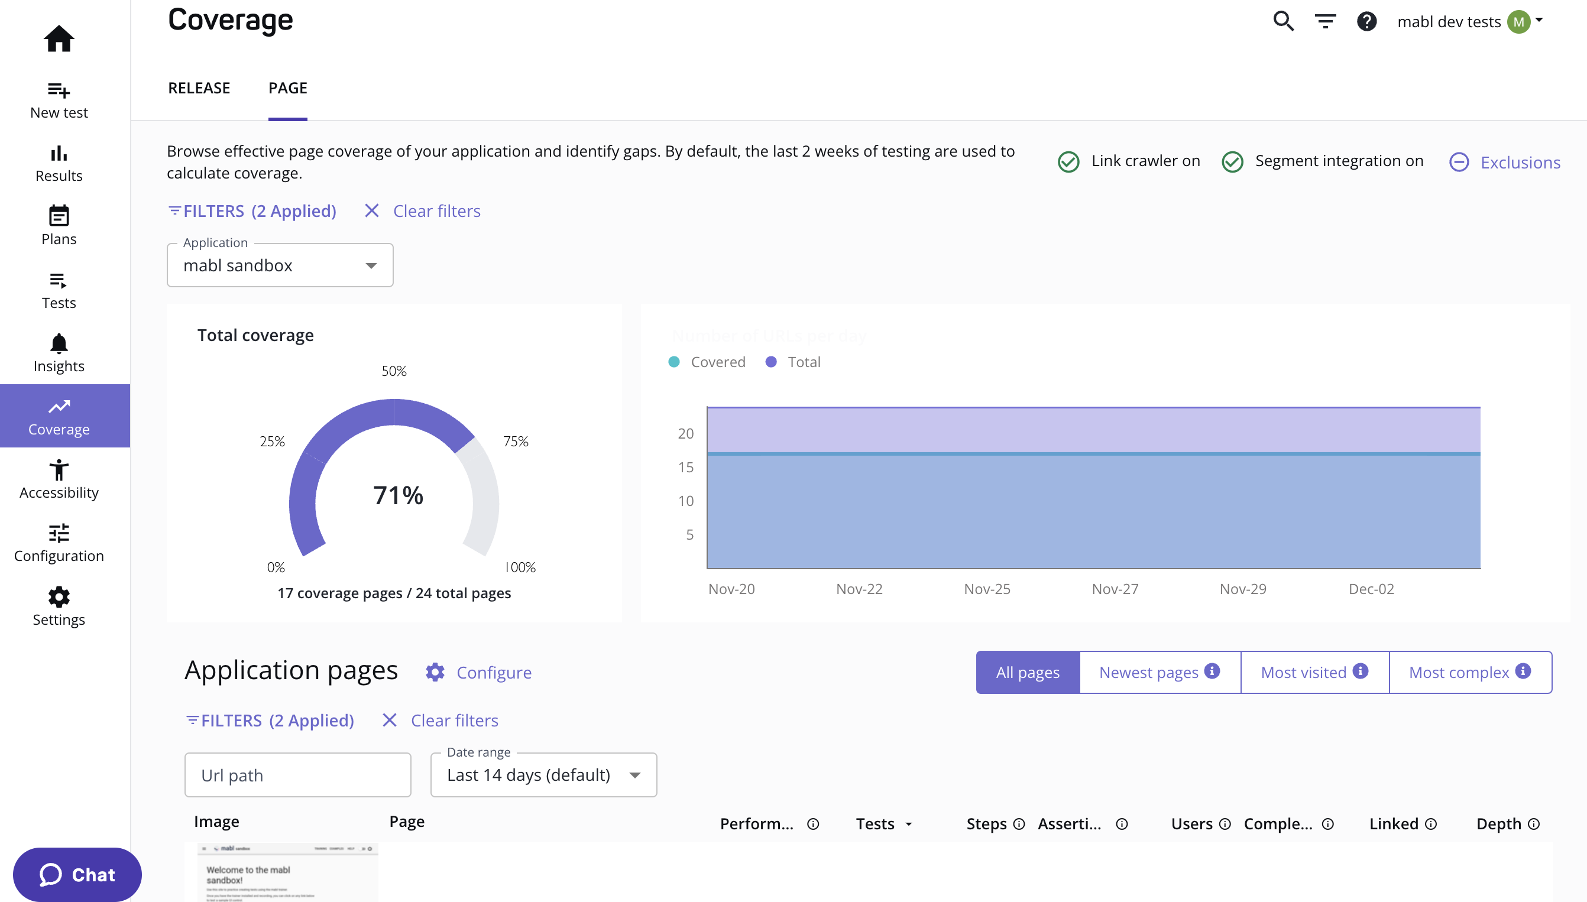The image size is (1587, 902).
Task: Click the URLs per day area chart
Action: (1093, 488)
